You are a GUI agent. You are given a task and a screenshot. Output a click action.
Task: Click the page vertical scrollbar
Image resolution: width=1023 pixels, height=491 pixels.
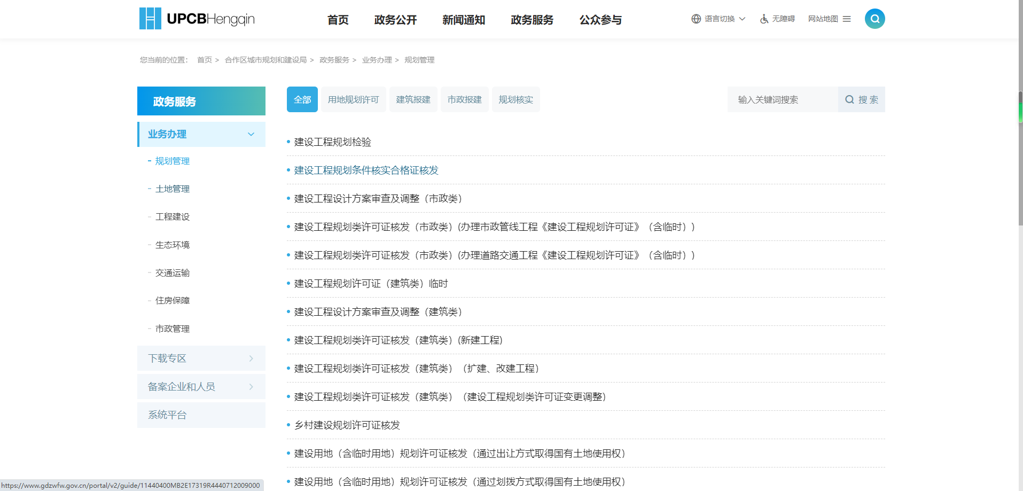(x=1020, y=160)
